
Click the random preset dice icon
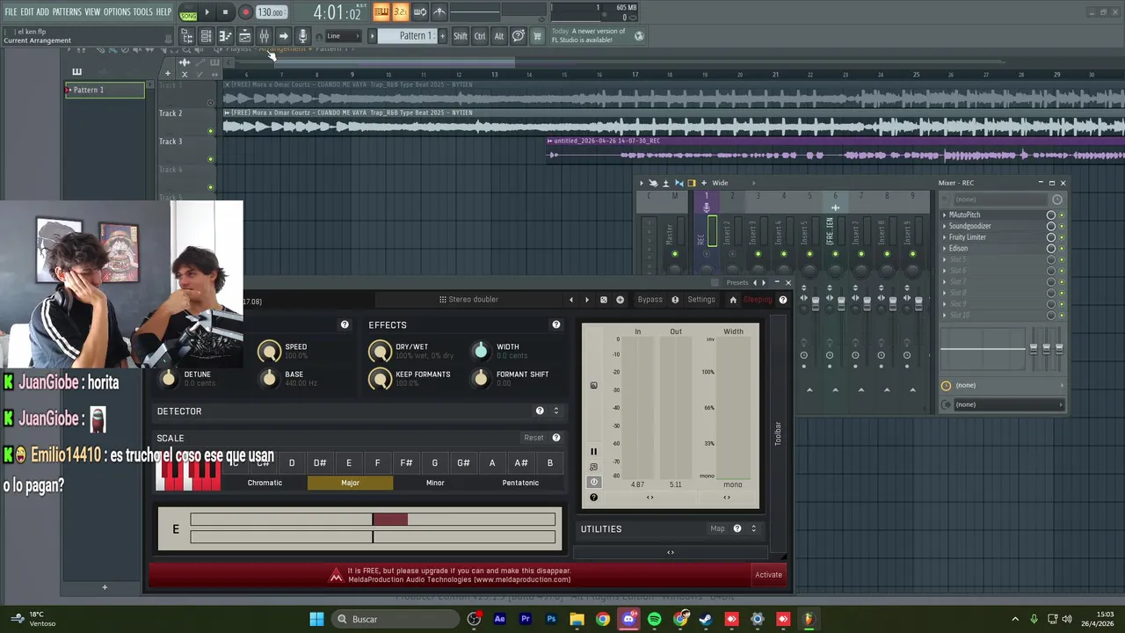click(x=603, y=300)
